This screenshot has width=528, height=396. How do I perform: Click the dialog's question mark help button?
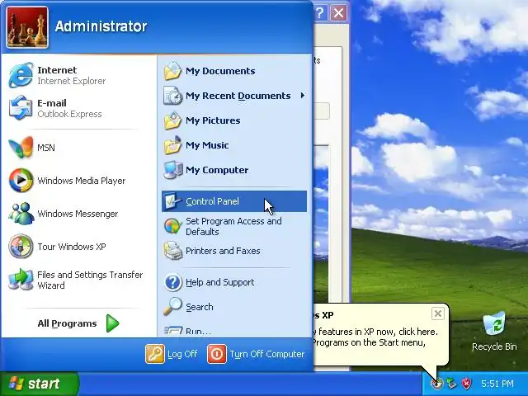320,13
